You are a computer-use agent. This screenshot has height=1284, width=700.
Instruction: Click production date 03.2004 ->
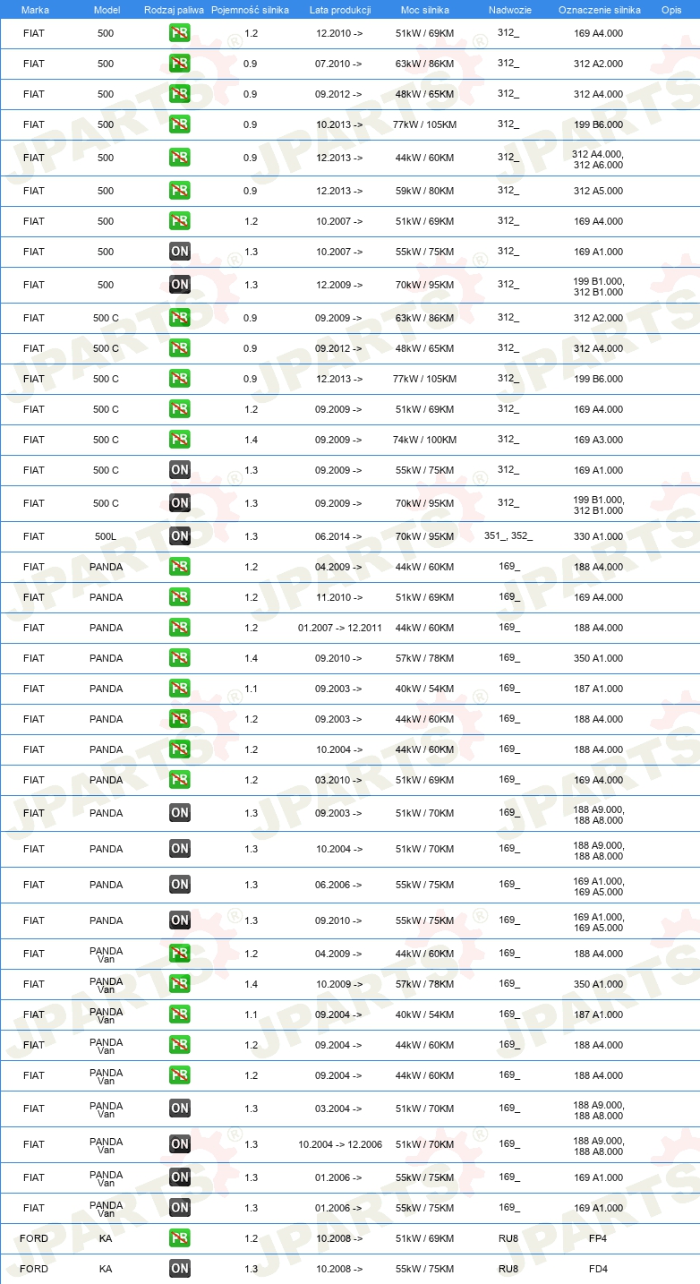[339, 1109]
